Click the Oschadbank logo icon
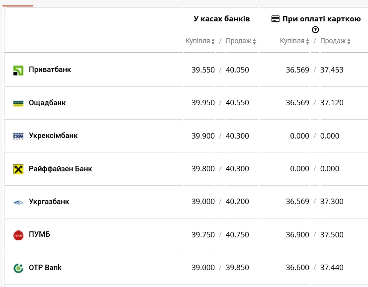368x287 pixels. click(x=18, y=103)
